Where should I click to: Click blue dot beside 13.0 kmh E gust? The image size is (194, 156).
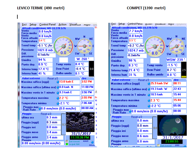[58, 82]
